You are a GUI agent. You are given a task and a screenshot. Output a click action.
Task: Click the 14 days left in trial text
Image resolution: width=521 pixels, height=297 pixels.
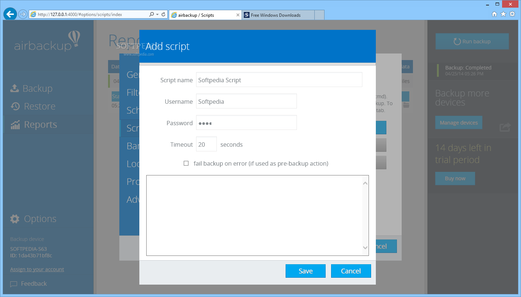point(463,154)
